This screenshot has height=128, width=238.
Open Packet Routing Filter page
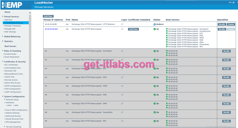click(14, 119)
